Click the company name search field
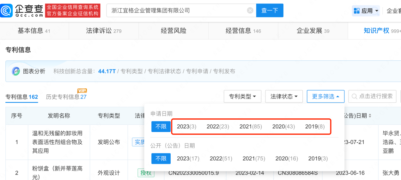This screenshot has width=401, height=180. [x=177, y=10]
